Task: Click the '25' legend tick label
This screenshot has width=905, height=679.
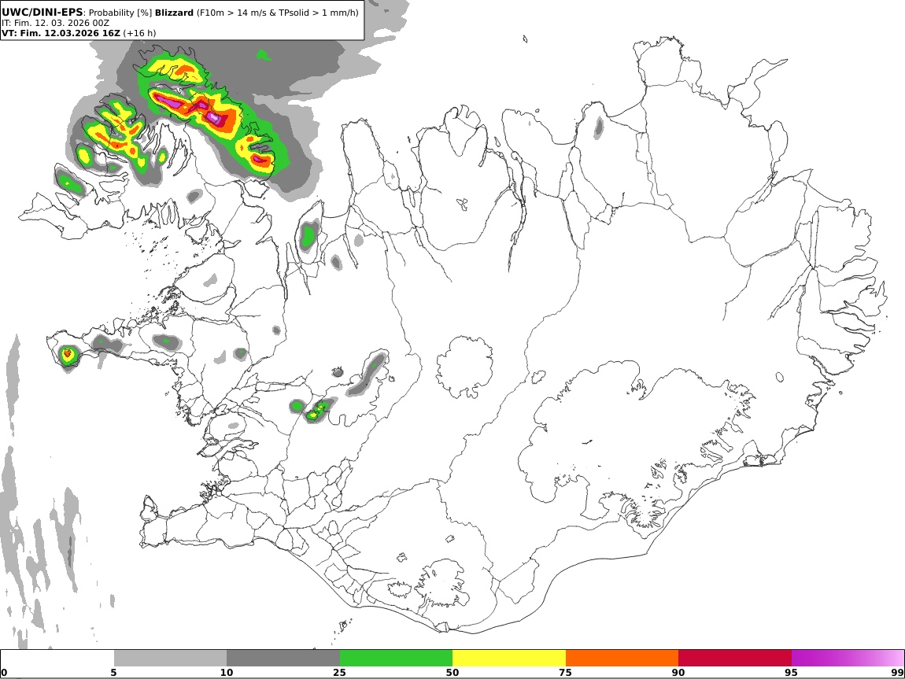Action: 339,673
